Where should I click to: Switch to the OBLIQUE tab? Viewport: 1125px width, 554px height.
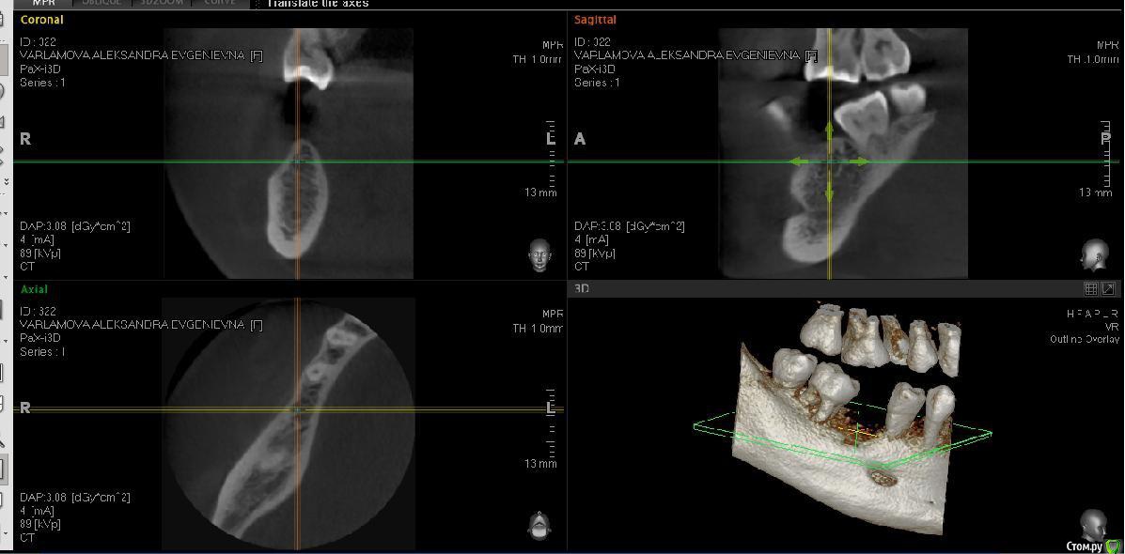(x=101, y=3)
